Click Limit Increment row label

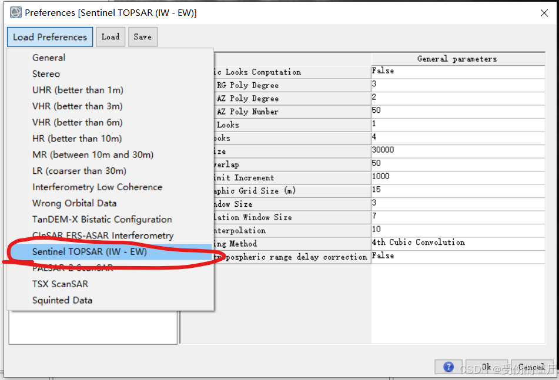point(244,178)
